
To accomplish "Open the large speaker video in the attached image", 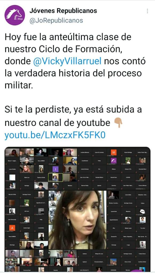I will pos(77,220).
